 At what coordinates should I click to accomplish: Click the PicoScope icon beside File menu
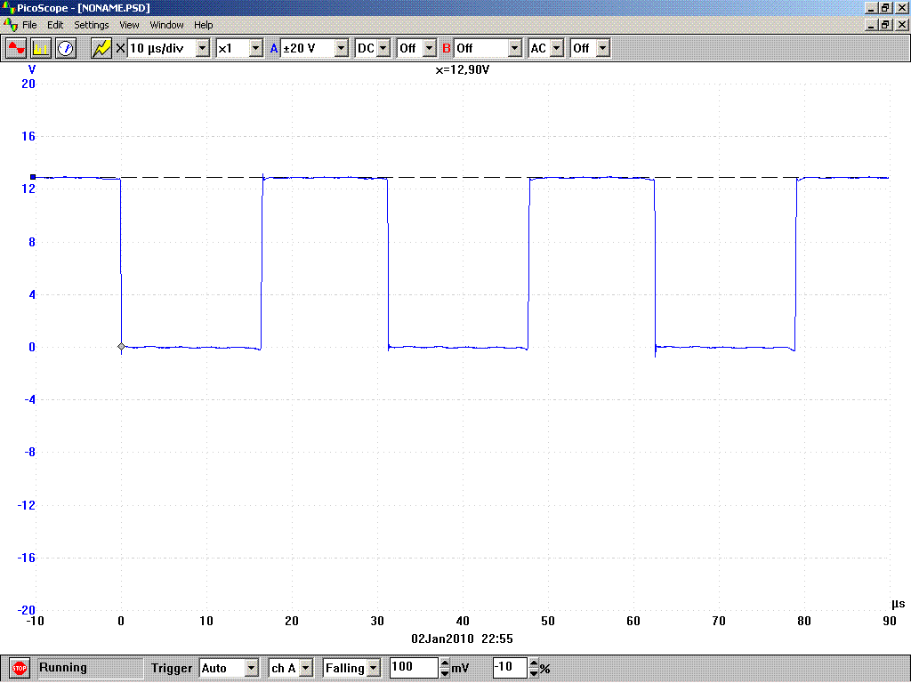11,25
